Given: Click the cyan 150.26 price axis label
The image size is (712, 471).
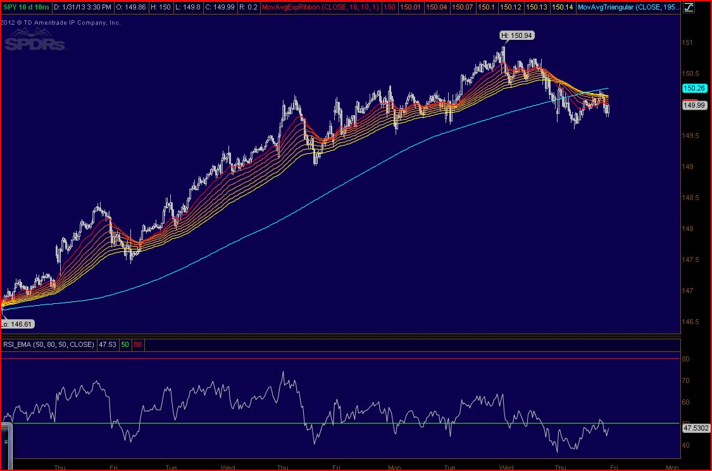Looking at the screenshot, I should (694, 88).
